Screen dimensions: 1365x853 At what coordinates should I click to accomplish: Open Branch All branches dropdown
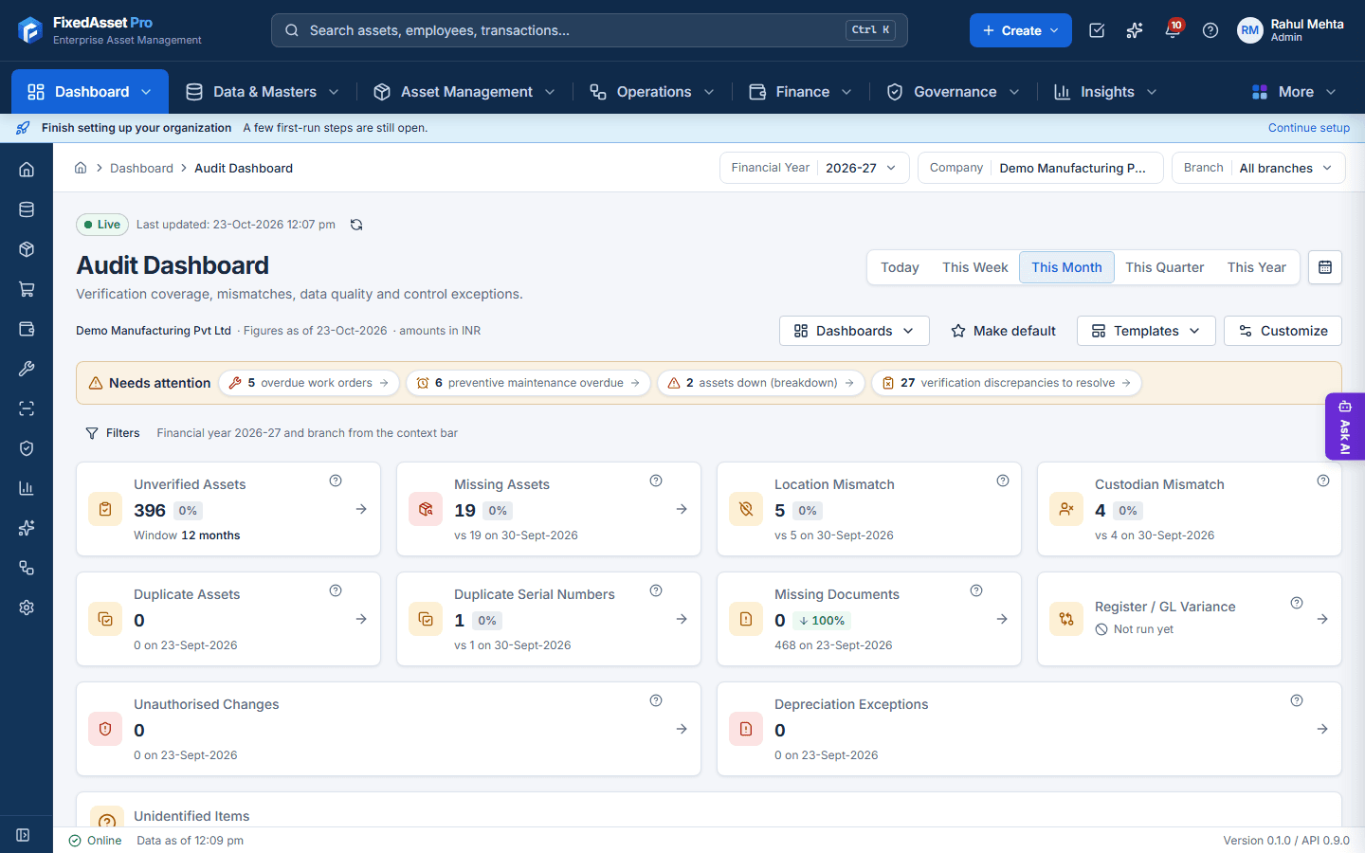pyautogui.click(x=1259, y=168)
